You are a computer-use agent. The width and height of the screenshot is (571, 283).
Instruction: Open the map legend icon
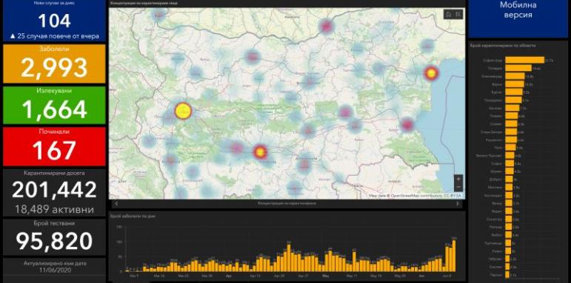point(458,14)
